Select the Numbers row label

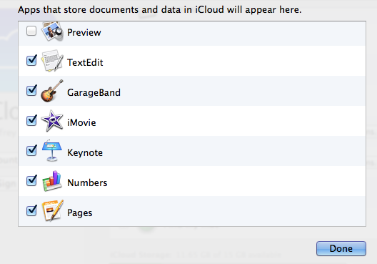87,183
